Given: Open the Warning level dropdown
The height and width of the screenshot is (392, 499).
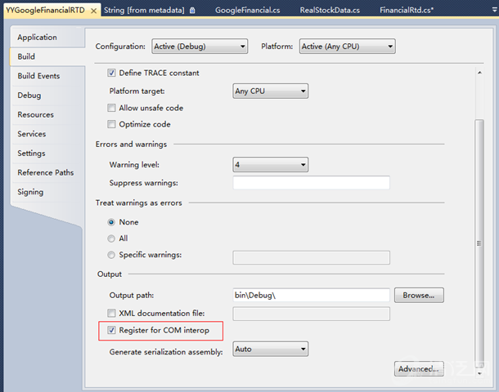Looking at the screenshot, I should pos(270,165).
